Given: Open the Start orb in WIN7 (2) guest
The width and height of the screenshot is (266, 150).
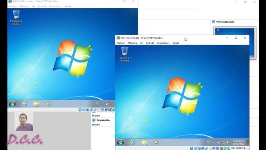Looking at the screenshot, I should click(12, 104).
